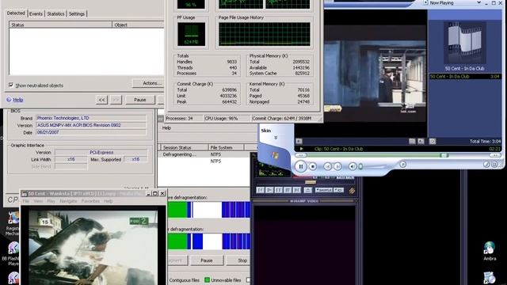Click Winamp play button
This screenshot has height=285, width=507.
pyautogui.click(x=269, y=190)
